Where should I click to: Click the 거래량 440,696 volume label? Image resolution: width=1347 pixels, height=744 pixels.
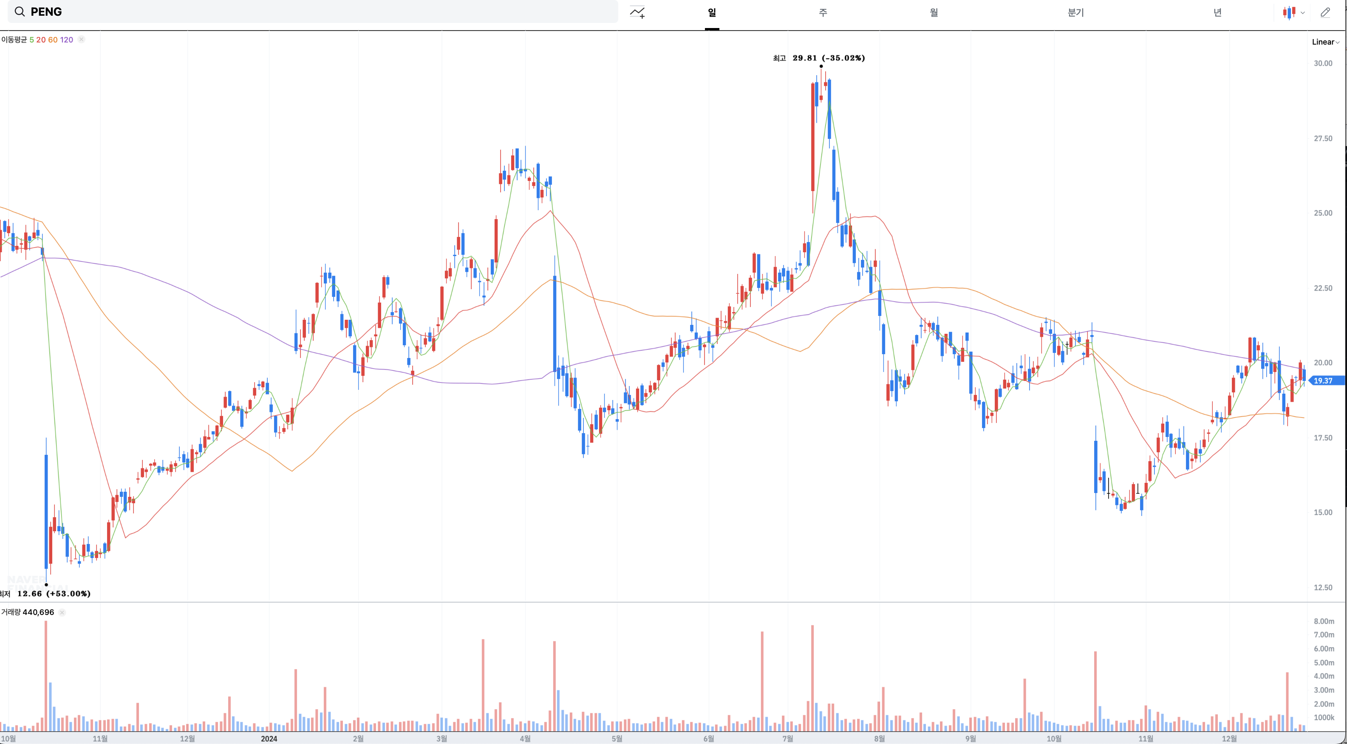click(28, 612)
